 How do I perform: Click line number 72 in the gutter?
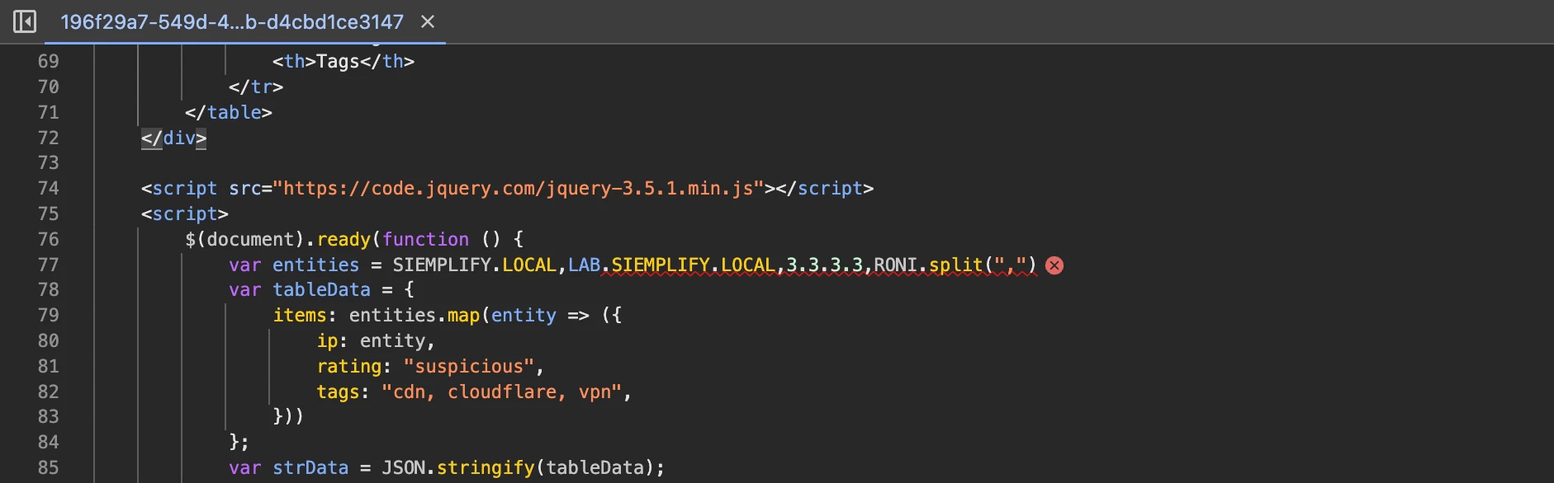[49, 138]
